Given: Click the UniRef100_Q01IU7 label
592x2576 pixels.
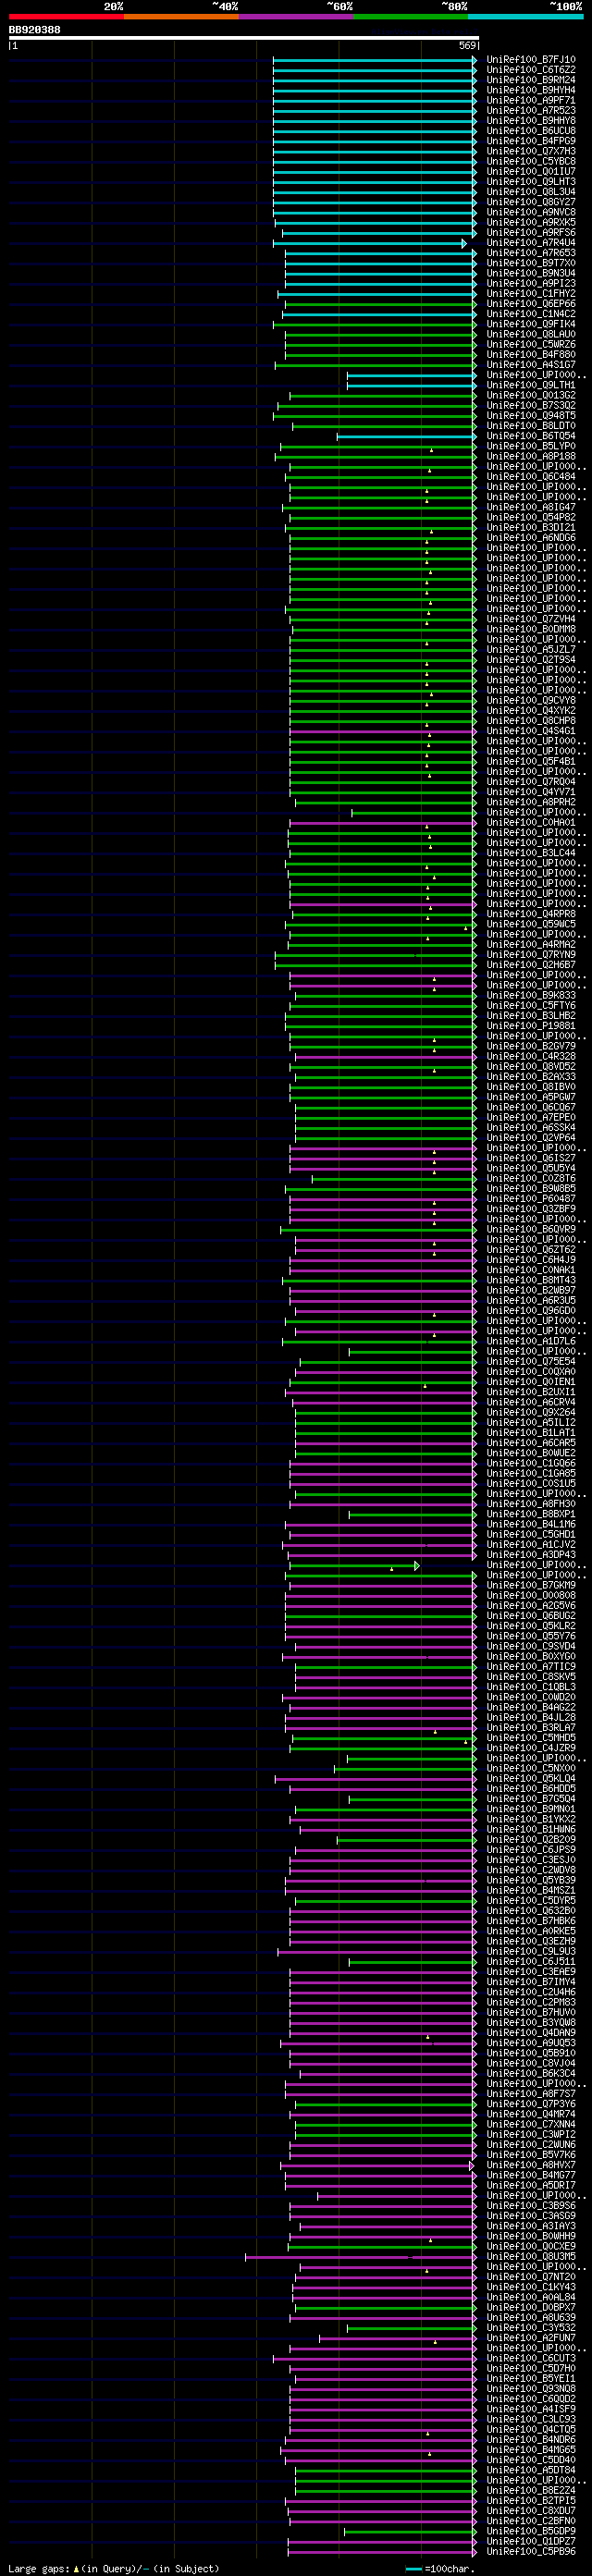Looking at the screenshot, I should 531,172.
